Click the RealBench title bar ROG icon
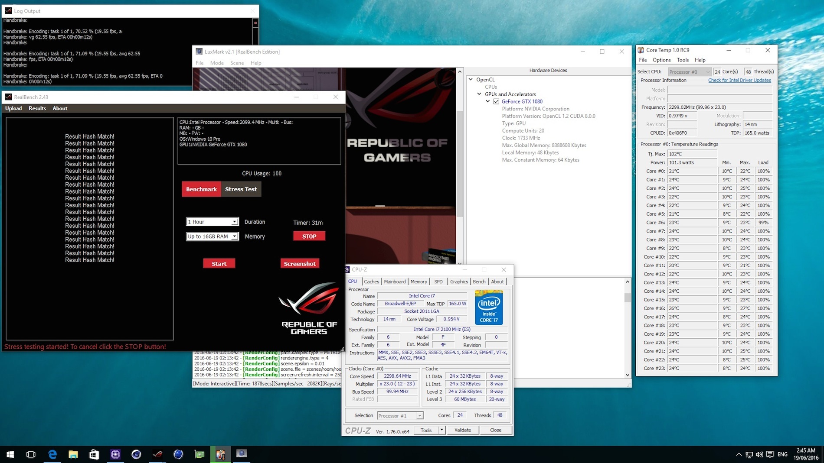Screen dimensions: 824x463 pyautogui.click(x=8, y=97)
